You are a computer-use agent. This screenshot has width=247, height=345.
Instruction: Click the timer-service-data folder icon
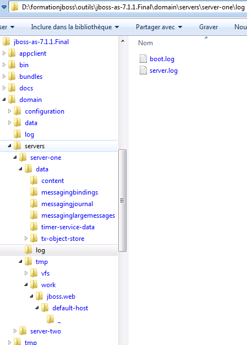[34, 227]
